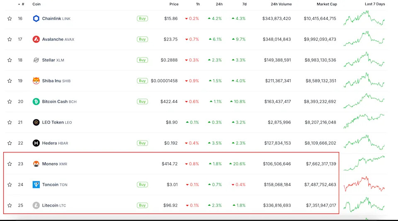The height and width of the screenshot is (221, 398).
Task: Click Monero price $414.72
Action: pos(170,164)
